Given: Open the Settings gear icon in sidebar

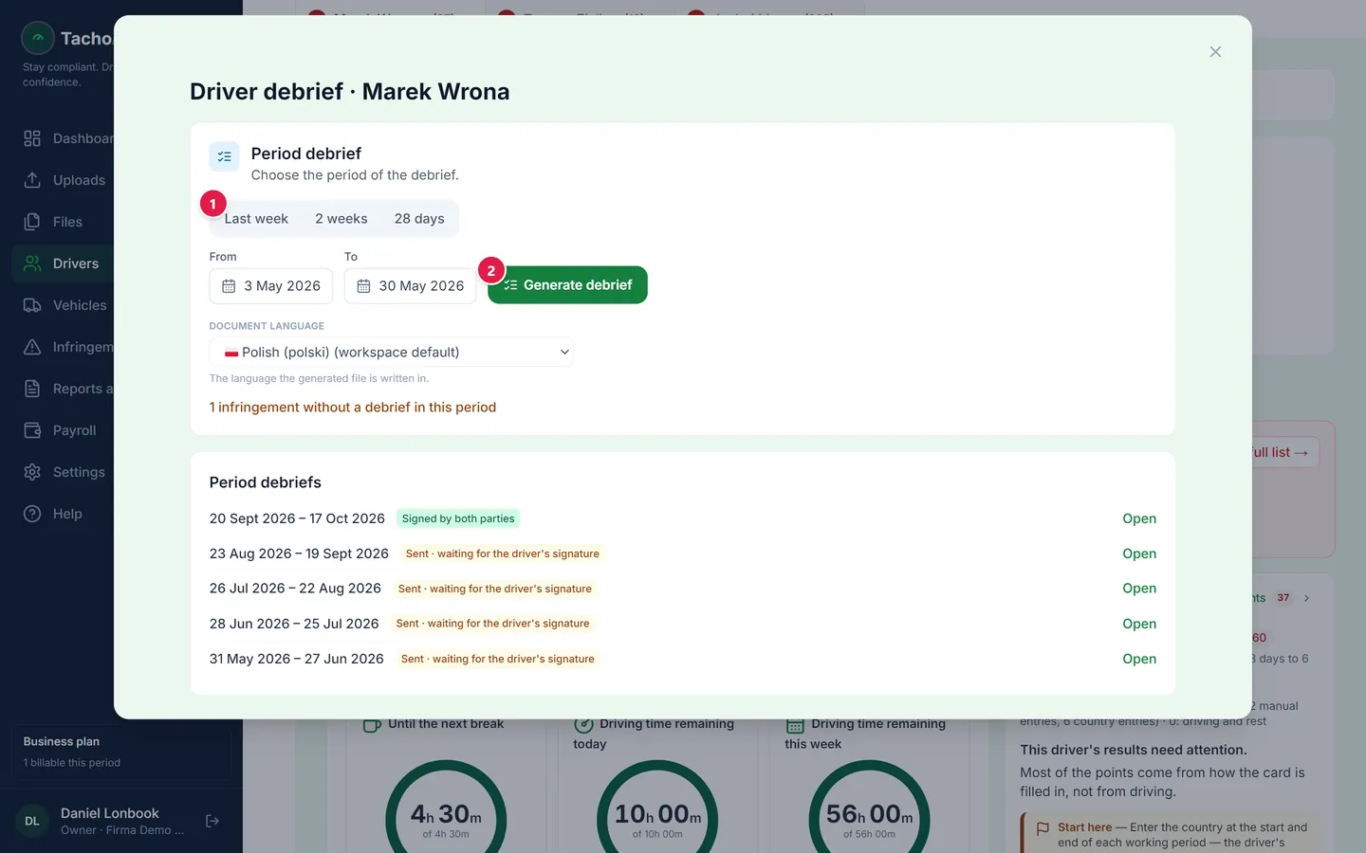Looking at the screenshot, I should pos(32,472).
